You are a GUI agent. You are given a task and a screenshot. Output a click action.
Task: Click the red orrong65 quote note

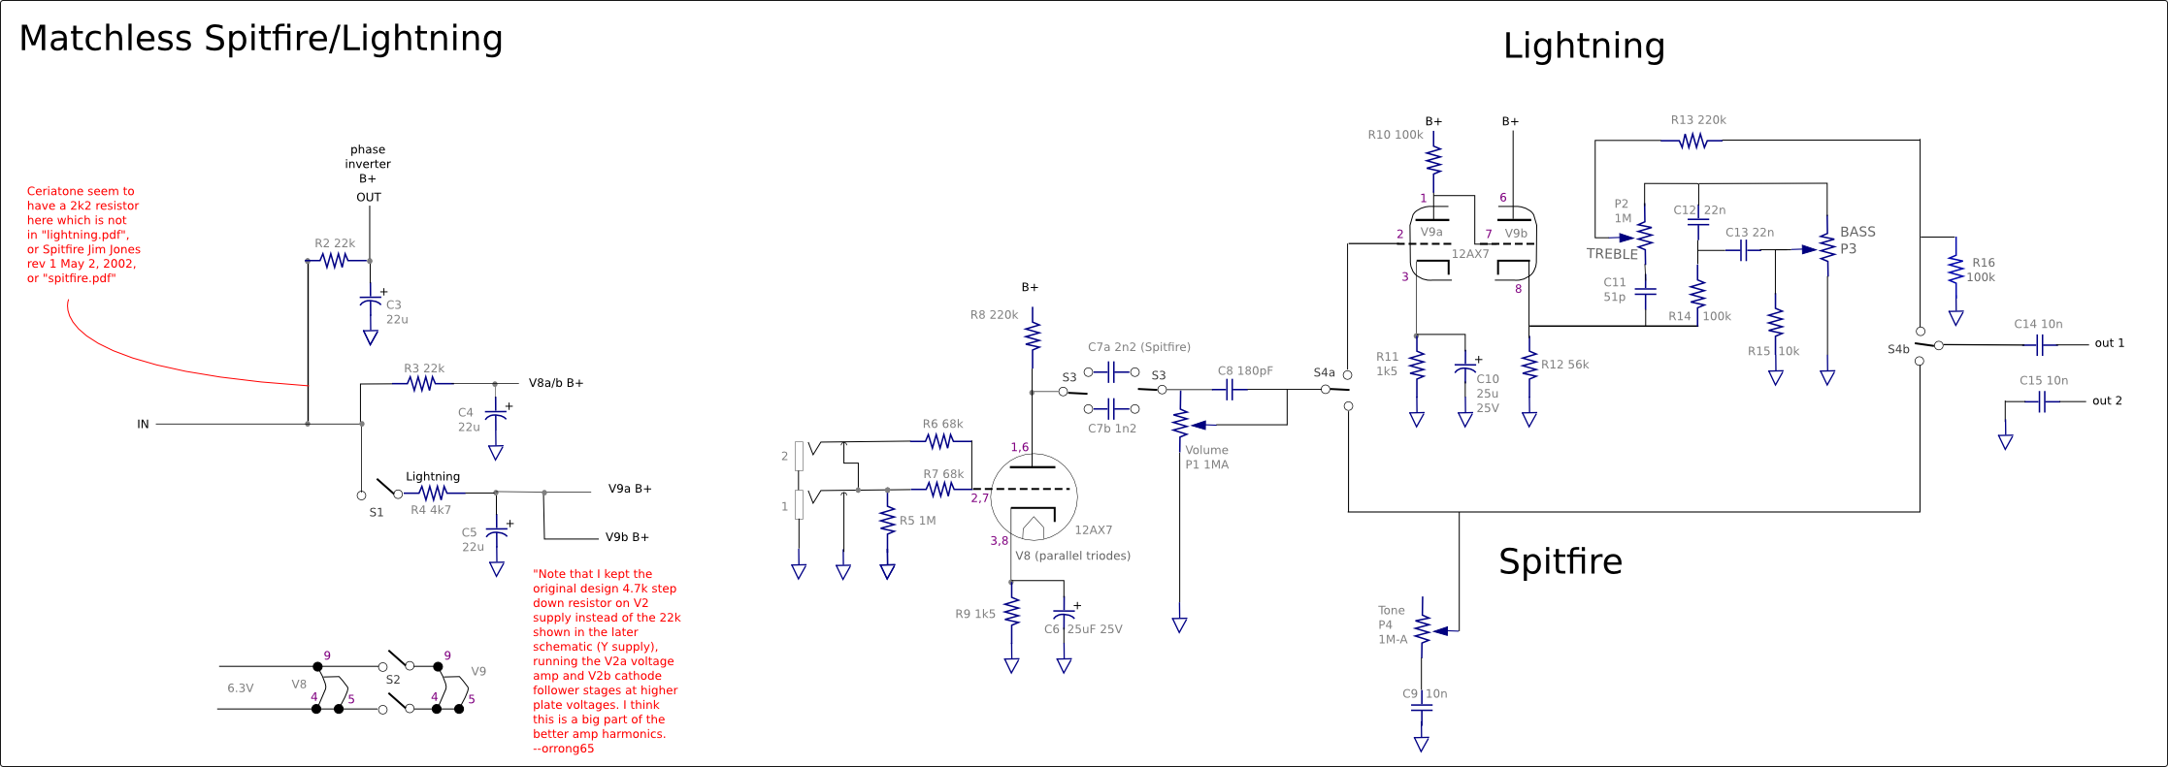[607, 661]
